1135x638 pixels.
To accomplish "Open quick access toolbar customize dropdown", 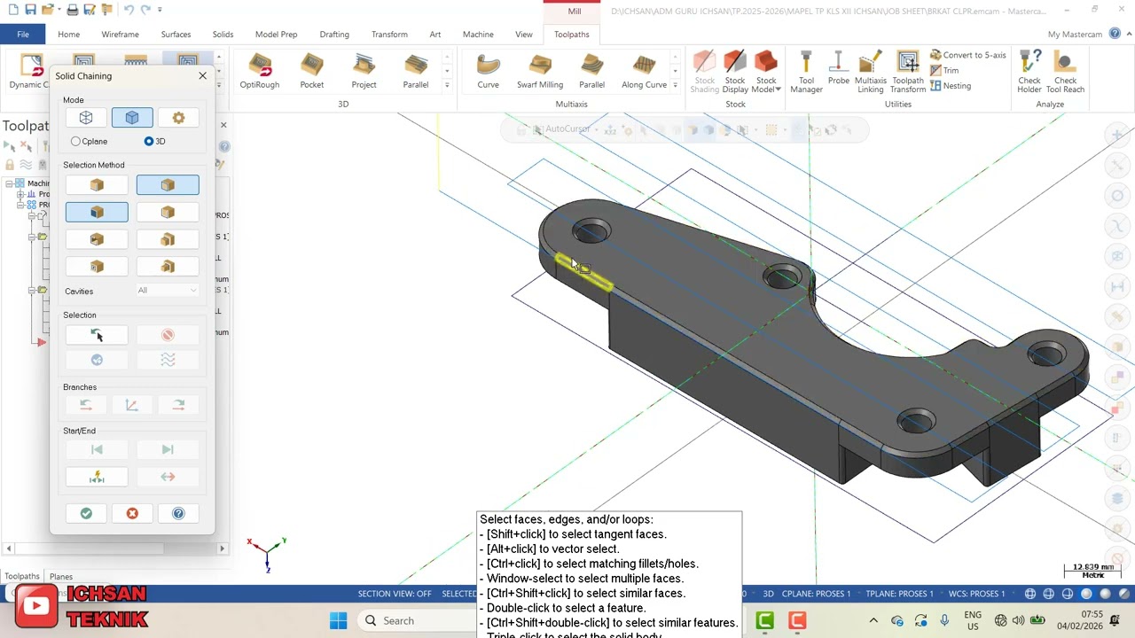I will (x=160, y=10).
